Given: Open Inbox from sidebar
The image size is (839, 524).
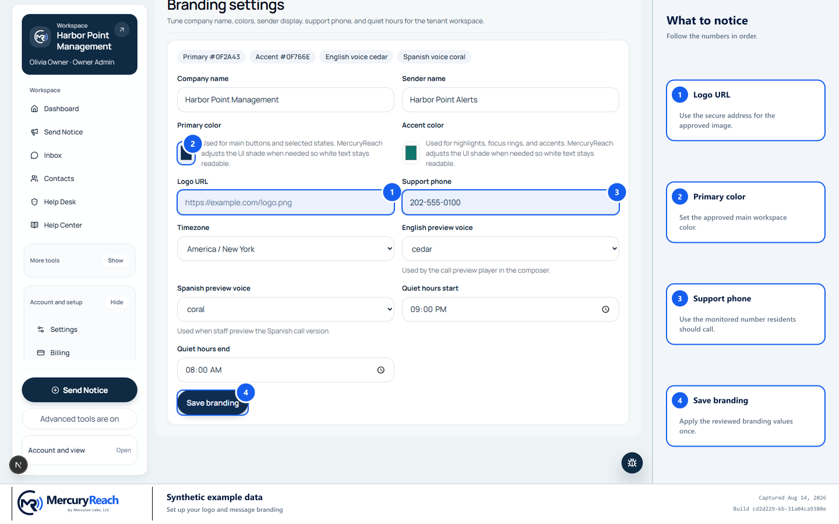Looking at the screenshot, I should (53, 155).
